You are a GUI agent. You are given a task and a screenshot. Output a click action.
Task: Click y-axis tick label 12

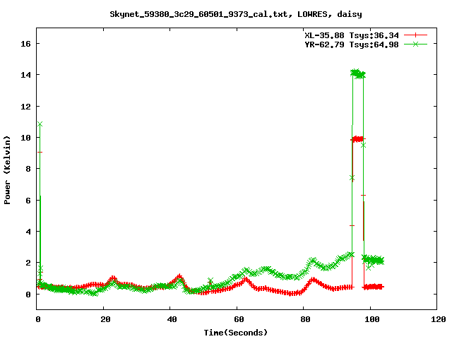tap(25, 107)
